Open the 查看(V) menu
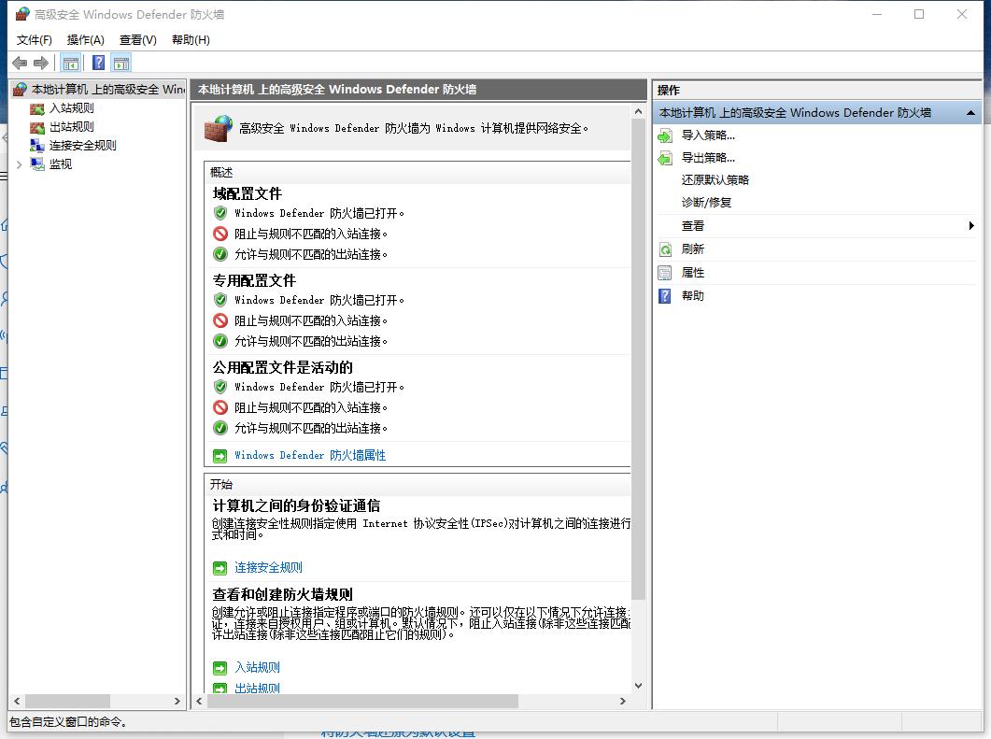 138,40
